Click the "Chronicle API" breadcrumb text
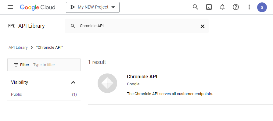 click(50, 48)
